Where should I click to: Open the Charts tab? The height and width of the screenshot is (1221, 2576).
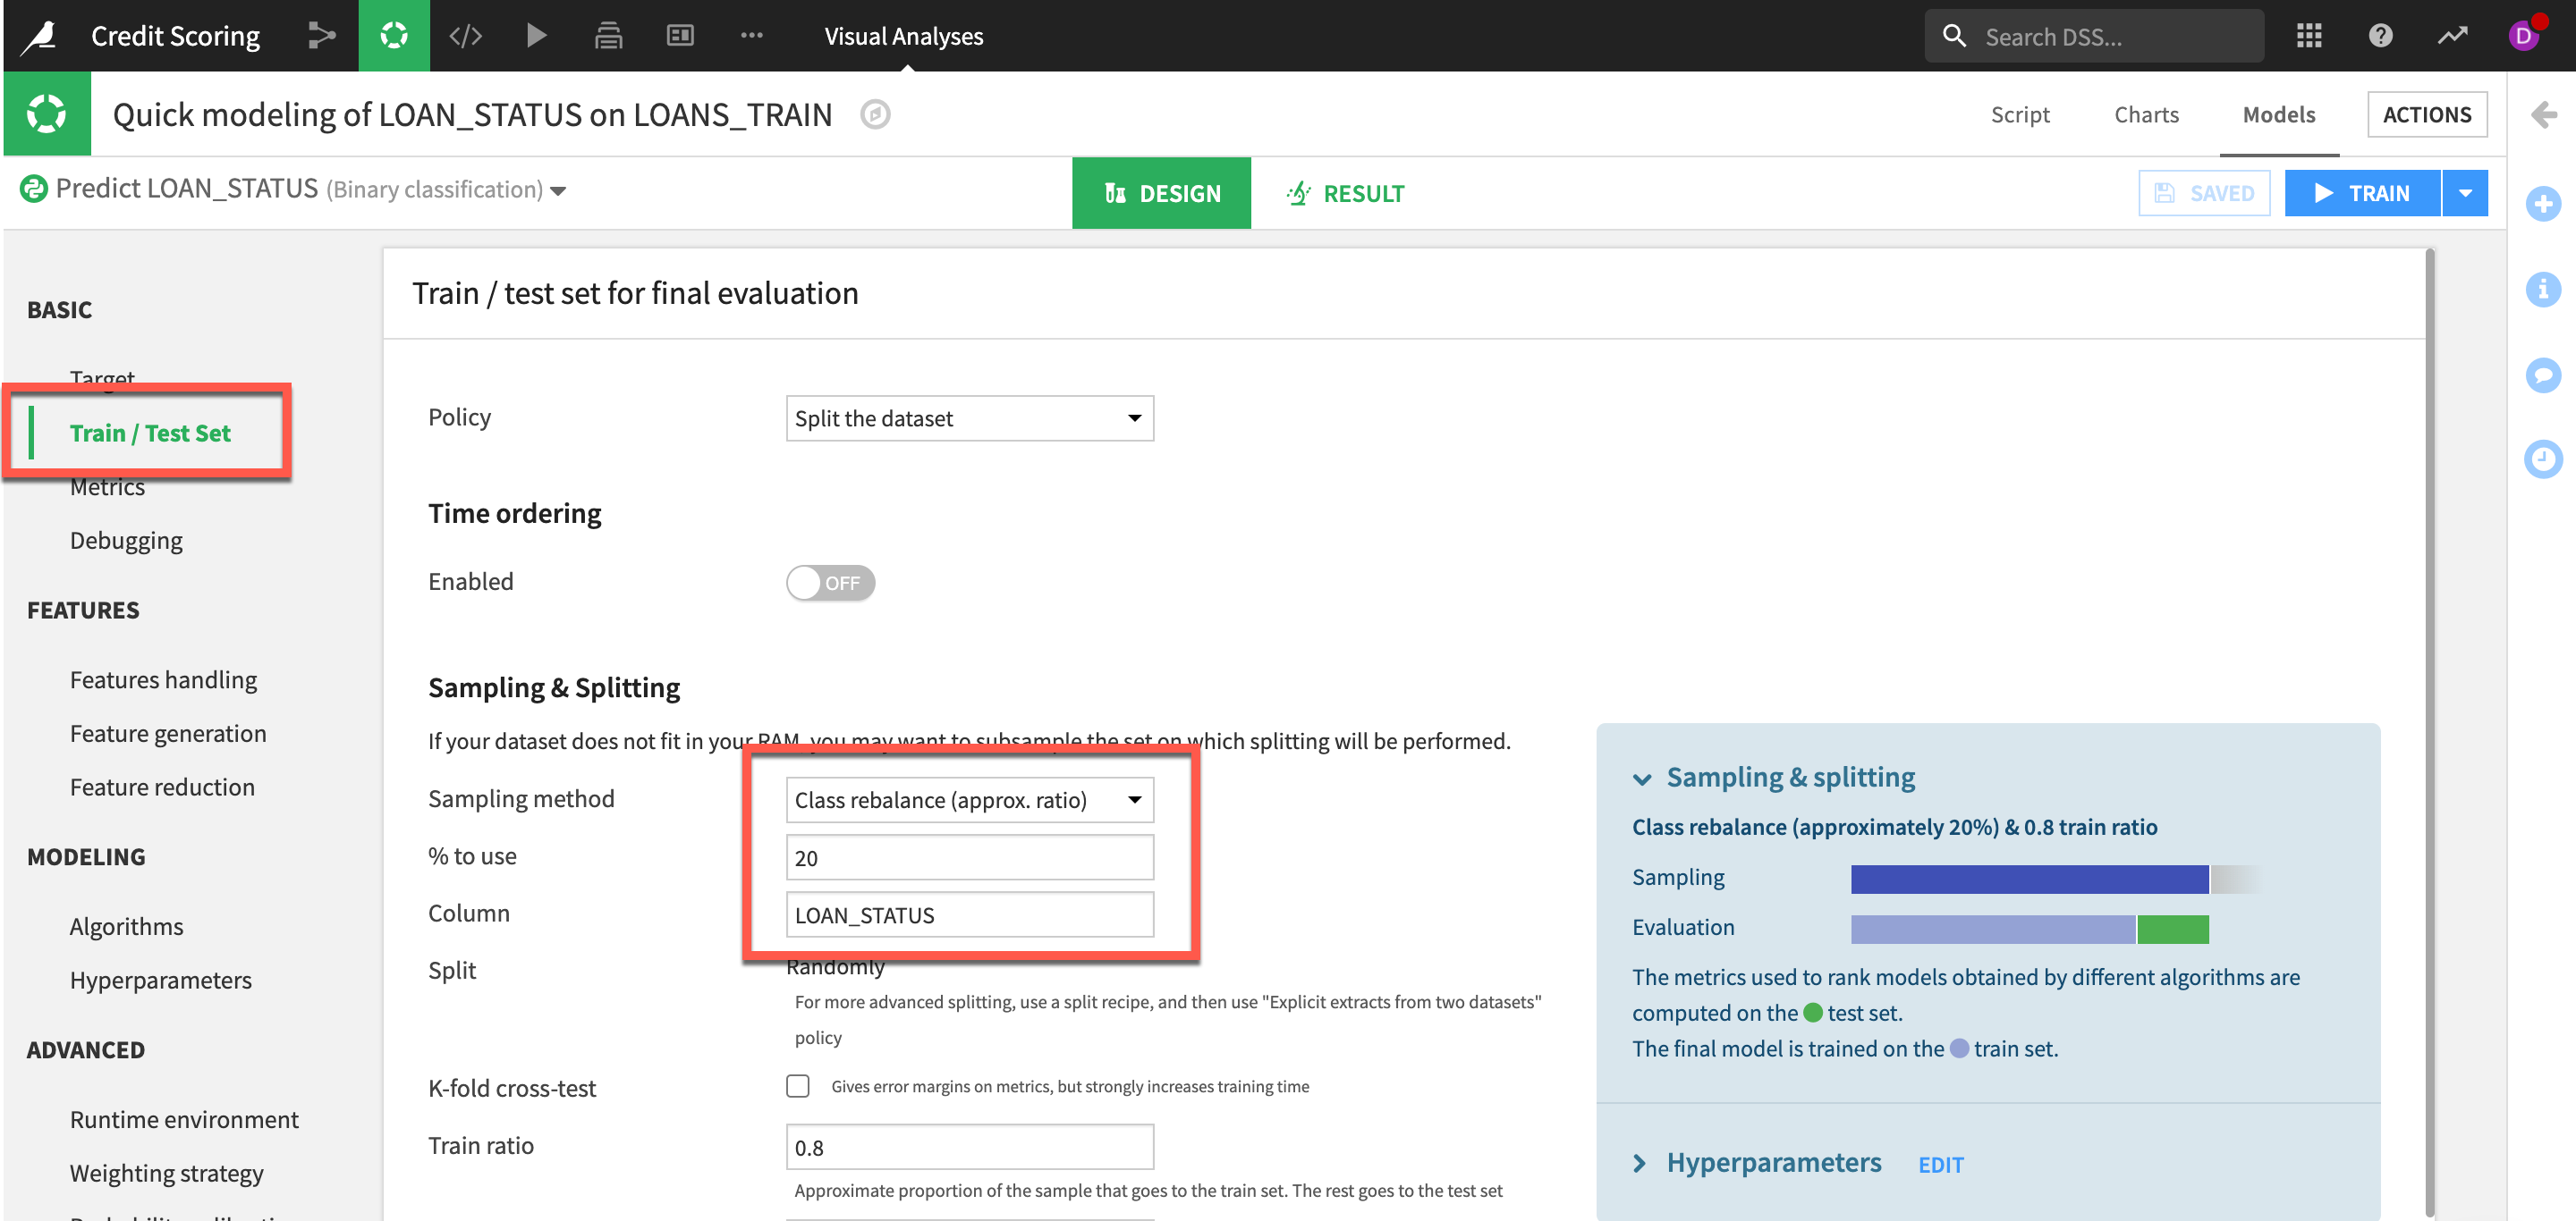click(2146, 115)
